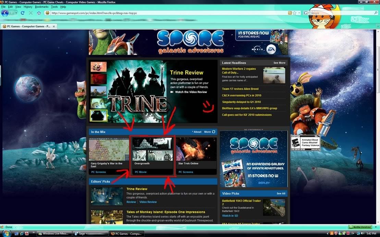Select the cartoon face carousel thumbnail
Screen dimensions: 380x237
[x=99, y=103]
